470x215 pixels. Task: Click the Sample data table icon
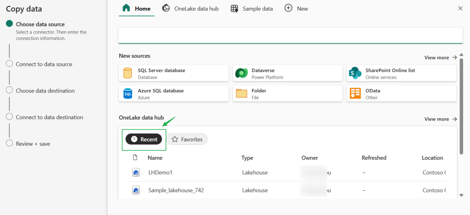pyautogui.click(x=235, y=8)
